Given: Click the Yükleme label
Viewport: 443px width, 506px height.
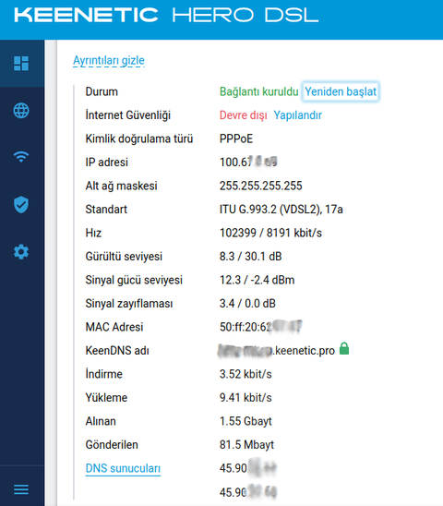Looking at the screenshot, I should pos(106,398).
